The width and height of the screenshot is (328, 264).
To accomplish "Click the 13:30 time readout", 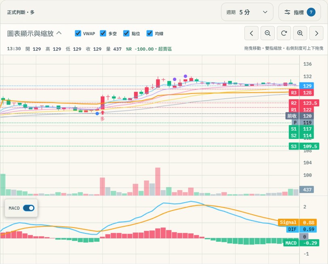I will click(14, 49).
